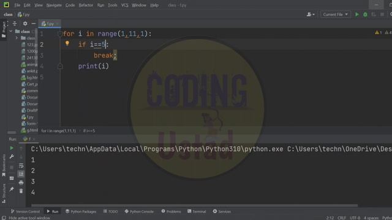Open Project view settings gear icon
Screen dimensions: 392x220
25,23
